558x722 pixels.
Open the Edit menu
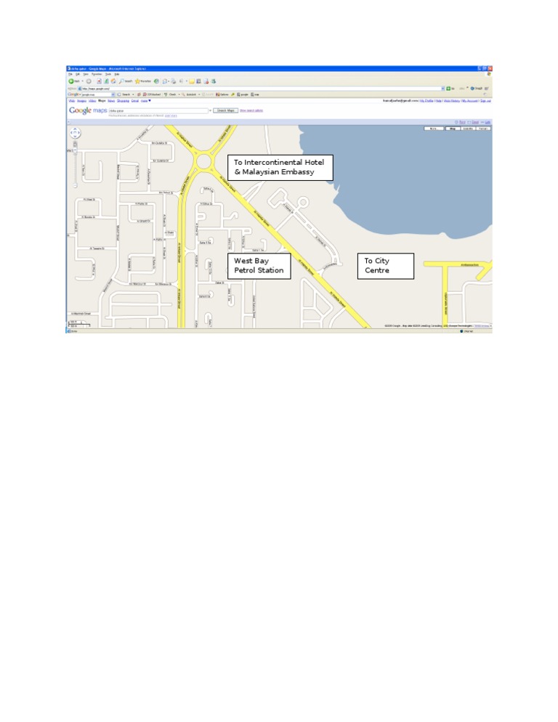[78, 74]
